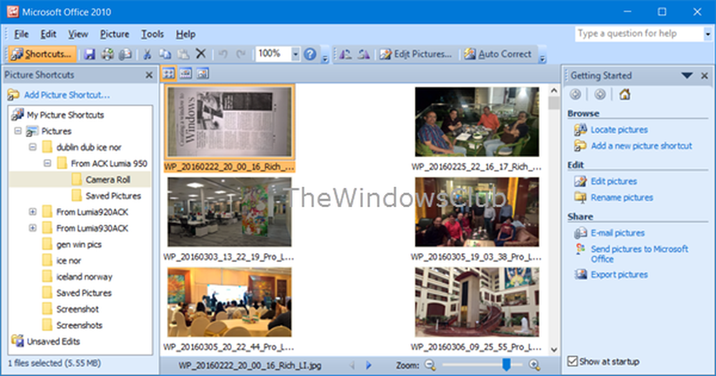Toggle the Shortcuts pane button
The image size is (716, 376).
[42, 54]
